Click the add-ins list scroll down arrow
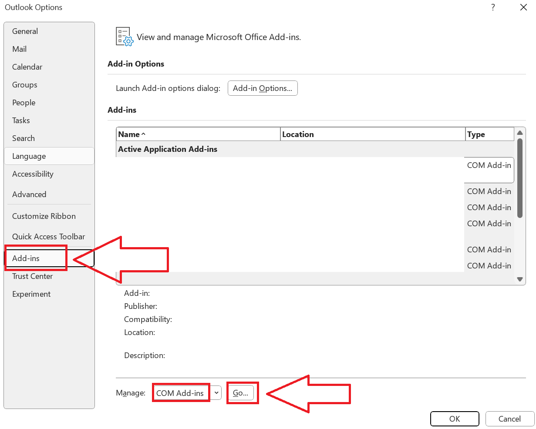The height and width of the screenshot is (429, 536). click(x=520, y=279)
